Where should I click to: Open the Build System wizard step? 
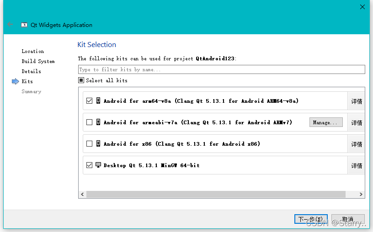pos(38,61)
